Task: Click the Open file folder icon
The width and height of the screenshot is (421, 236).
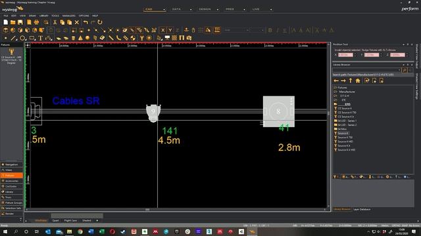Action: coord(13,22)
